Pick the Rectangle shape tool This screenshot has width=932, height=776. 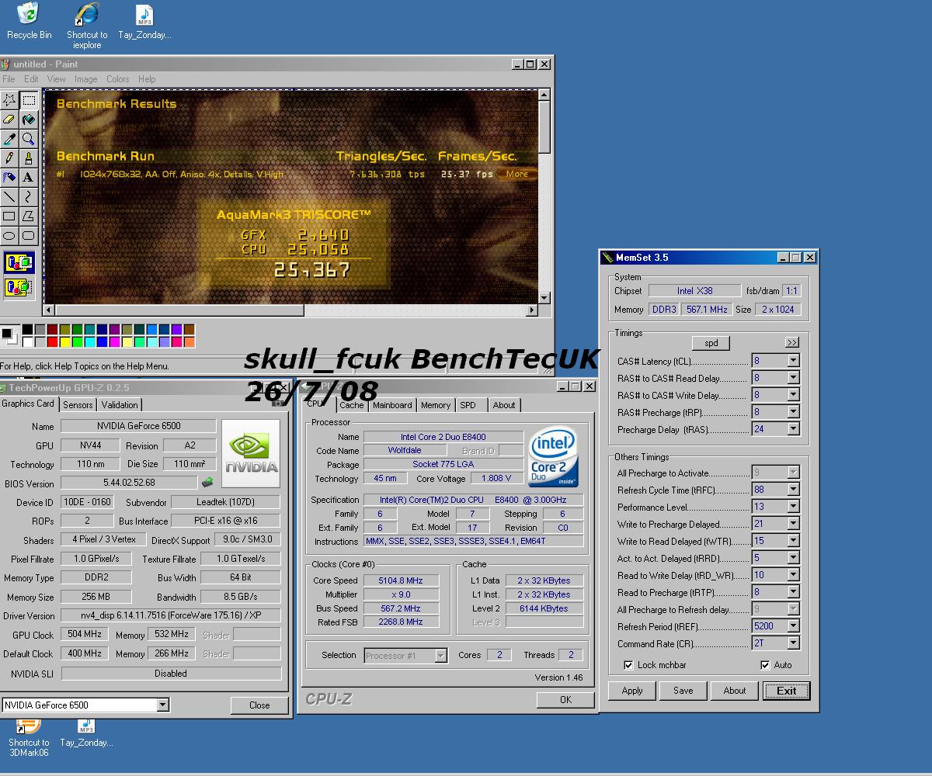pos(9,216)
